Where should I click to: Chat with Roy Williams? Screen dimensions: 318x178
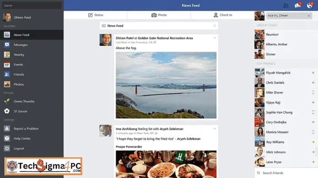286,142
